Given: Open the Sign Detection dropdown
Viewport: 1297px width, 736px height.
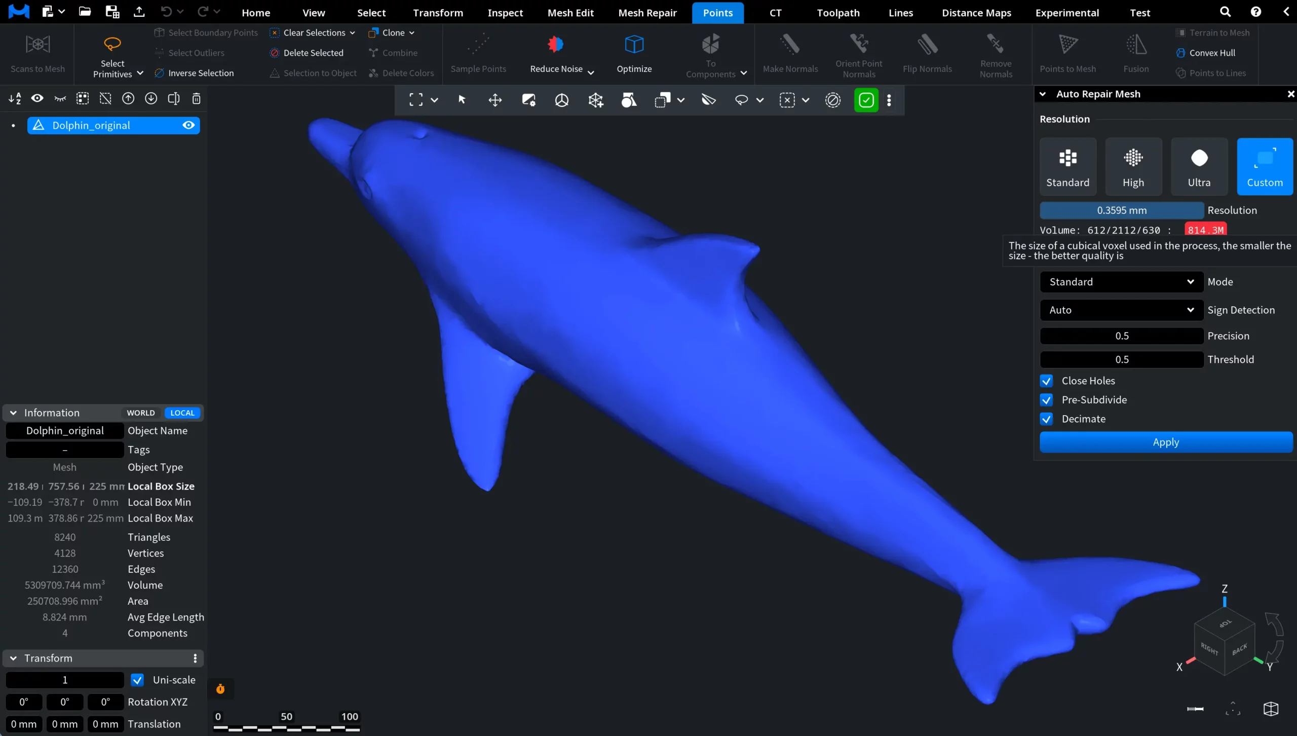Looking at the screenshot, I should [1121, 310].
